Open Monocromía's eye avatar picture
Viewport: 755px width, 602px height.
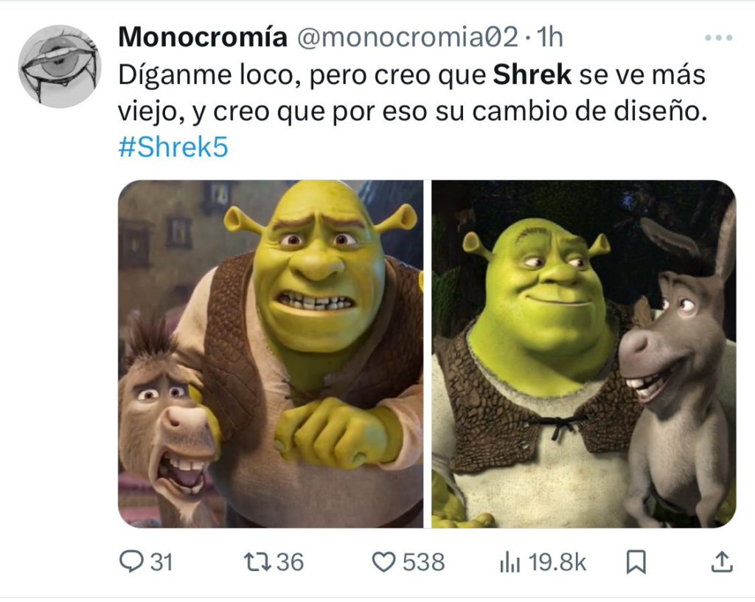point(60,66)
